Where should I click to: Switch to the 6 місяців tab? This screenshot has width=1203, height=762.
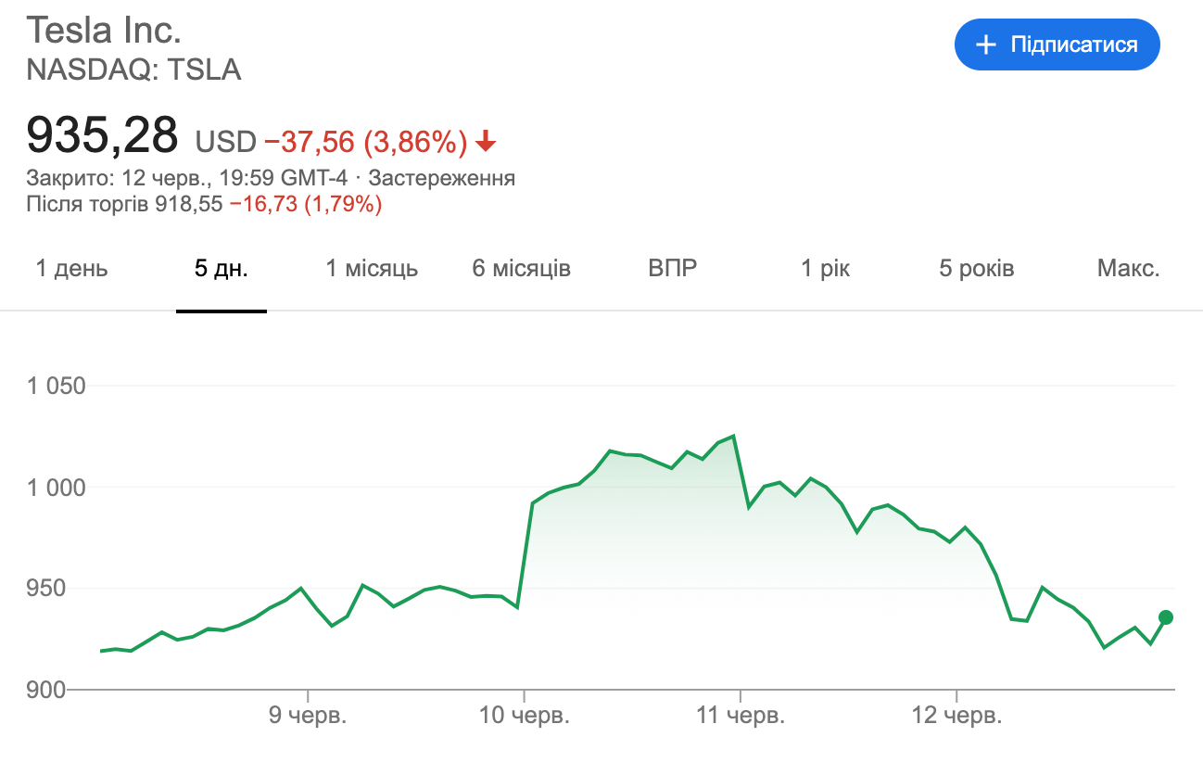pyautogui.click(x=521, y=269)
